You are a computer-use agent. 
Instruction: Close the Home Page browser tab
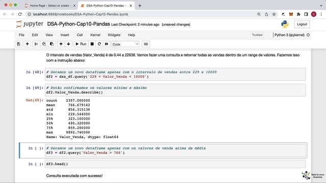point(74,6)
